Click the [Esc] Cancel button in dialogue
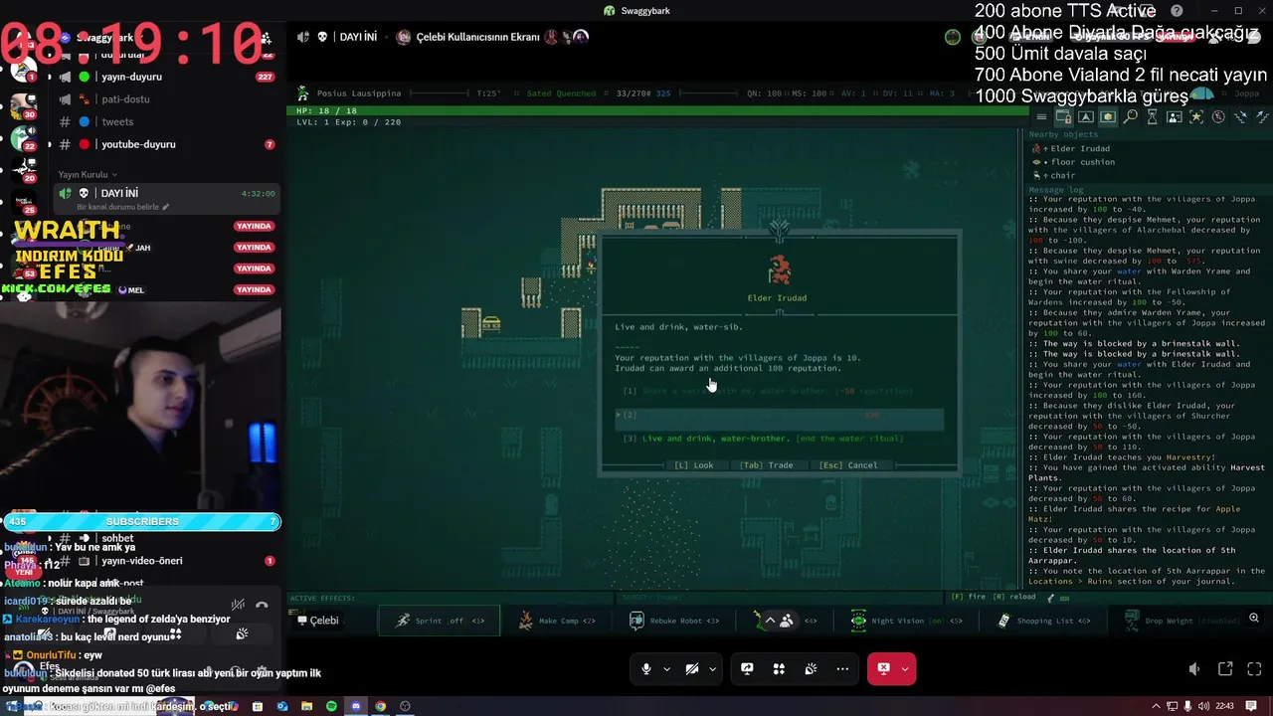Image resolution: width=1273 pixels, height=716 pixels. [848, 465]
